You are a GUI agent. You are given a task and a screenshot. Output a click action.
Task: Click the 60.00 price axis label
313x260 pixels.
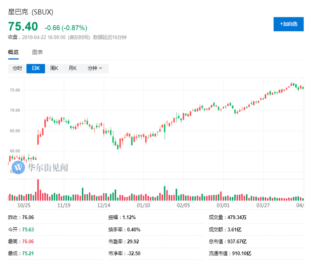click(x=15, y=151)
